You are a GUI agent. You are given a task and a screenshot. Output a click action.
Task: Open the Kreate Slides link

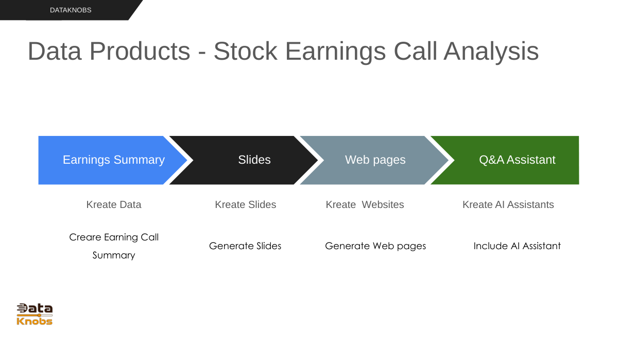pyautogui.click(x=245, y=204)
